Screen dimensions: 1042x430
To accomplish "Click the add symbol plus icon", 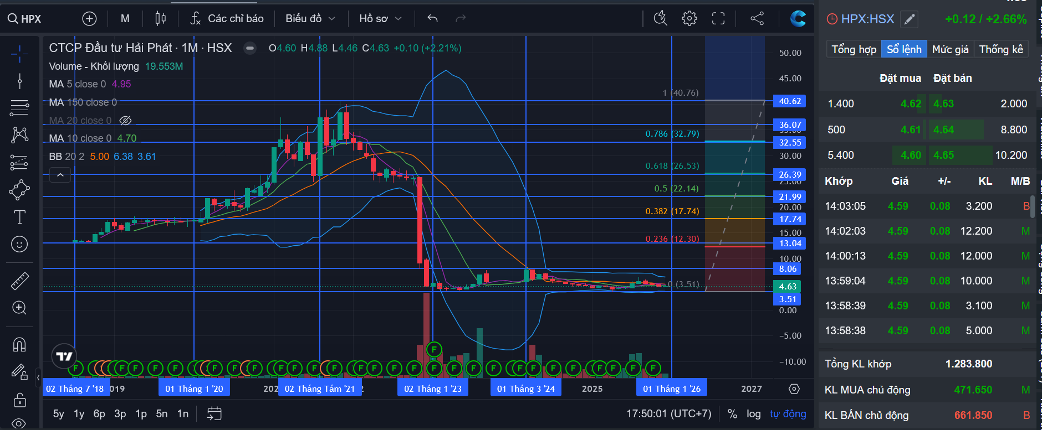I will coord(89,19).
